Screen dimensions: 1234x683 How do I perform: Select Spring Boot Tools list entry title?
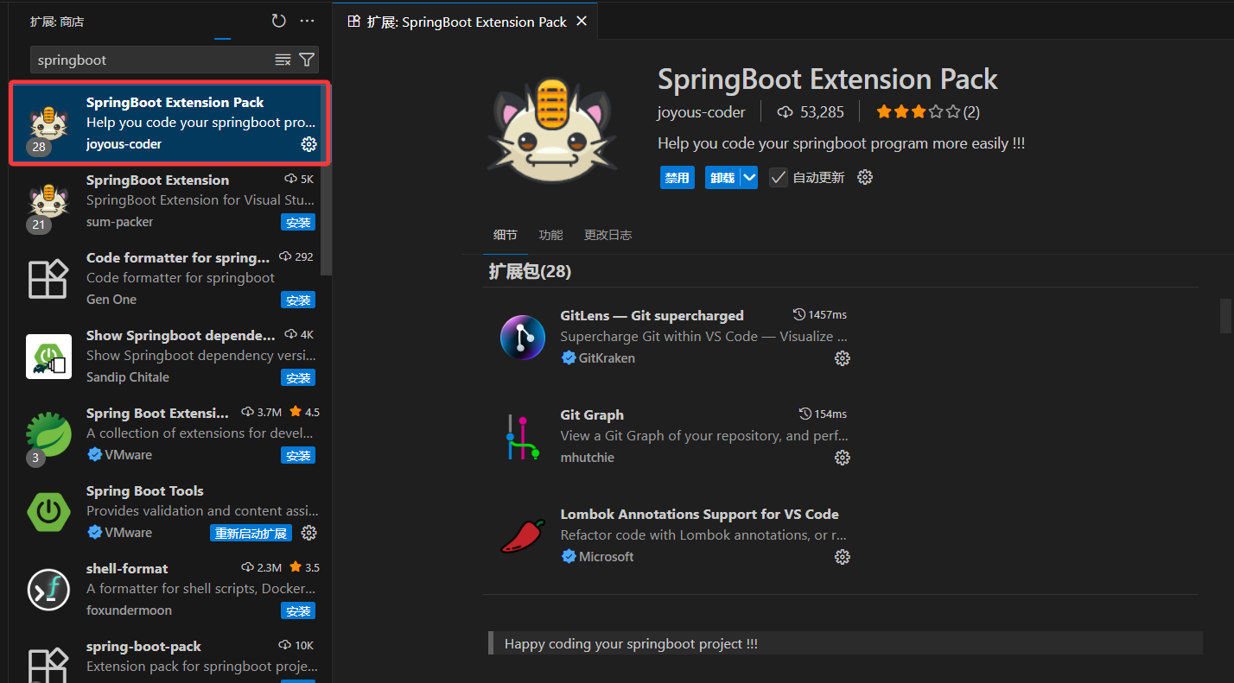145,490
